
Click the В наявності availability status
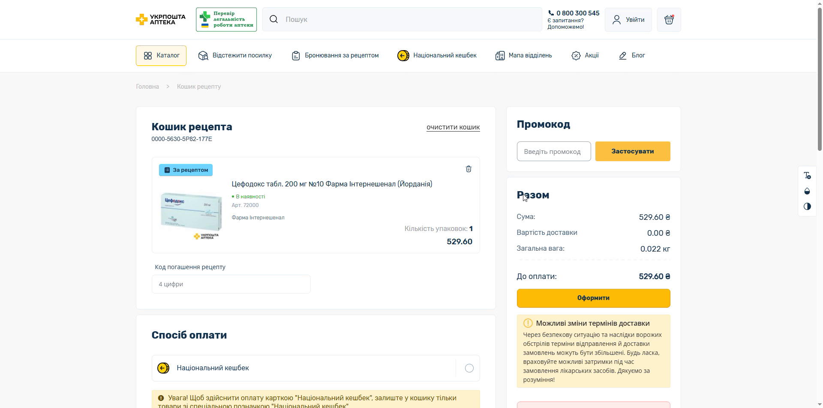(249, 197)
